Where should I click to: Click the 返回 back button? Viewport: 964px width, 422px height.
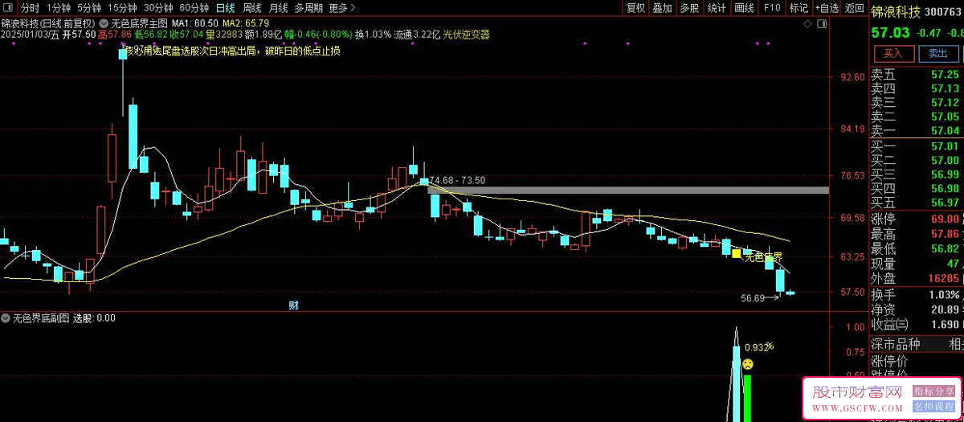(x=855, y=8)
